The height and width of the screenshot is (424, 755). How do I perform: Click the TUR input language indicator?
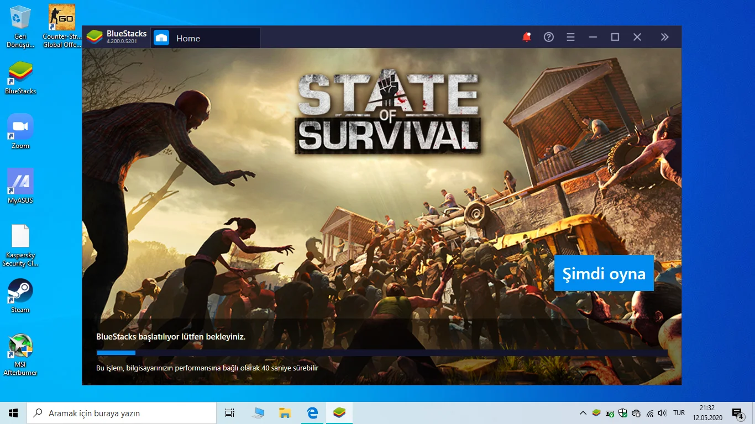click(x=679, y=413)
